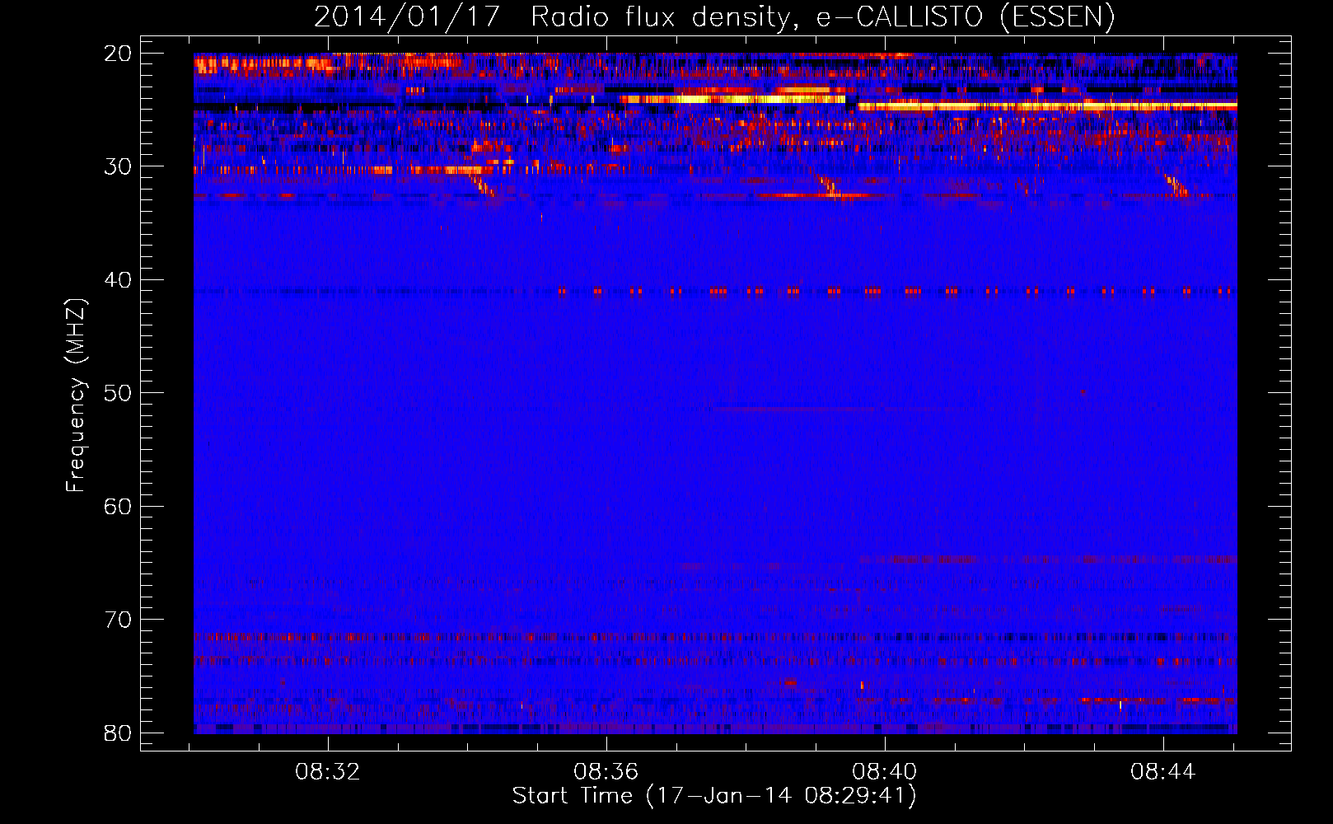Click the '08:32' time tick label

(329, 772)
